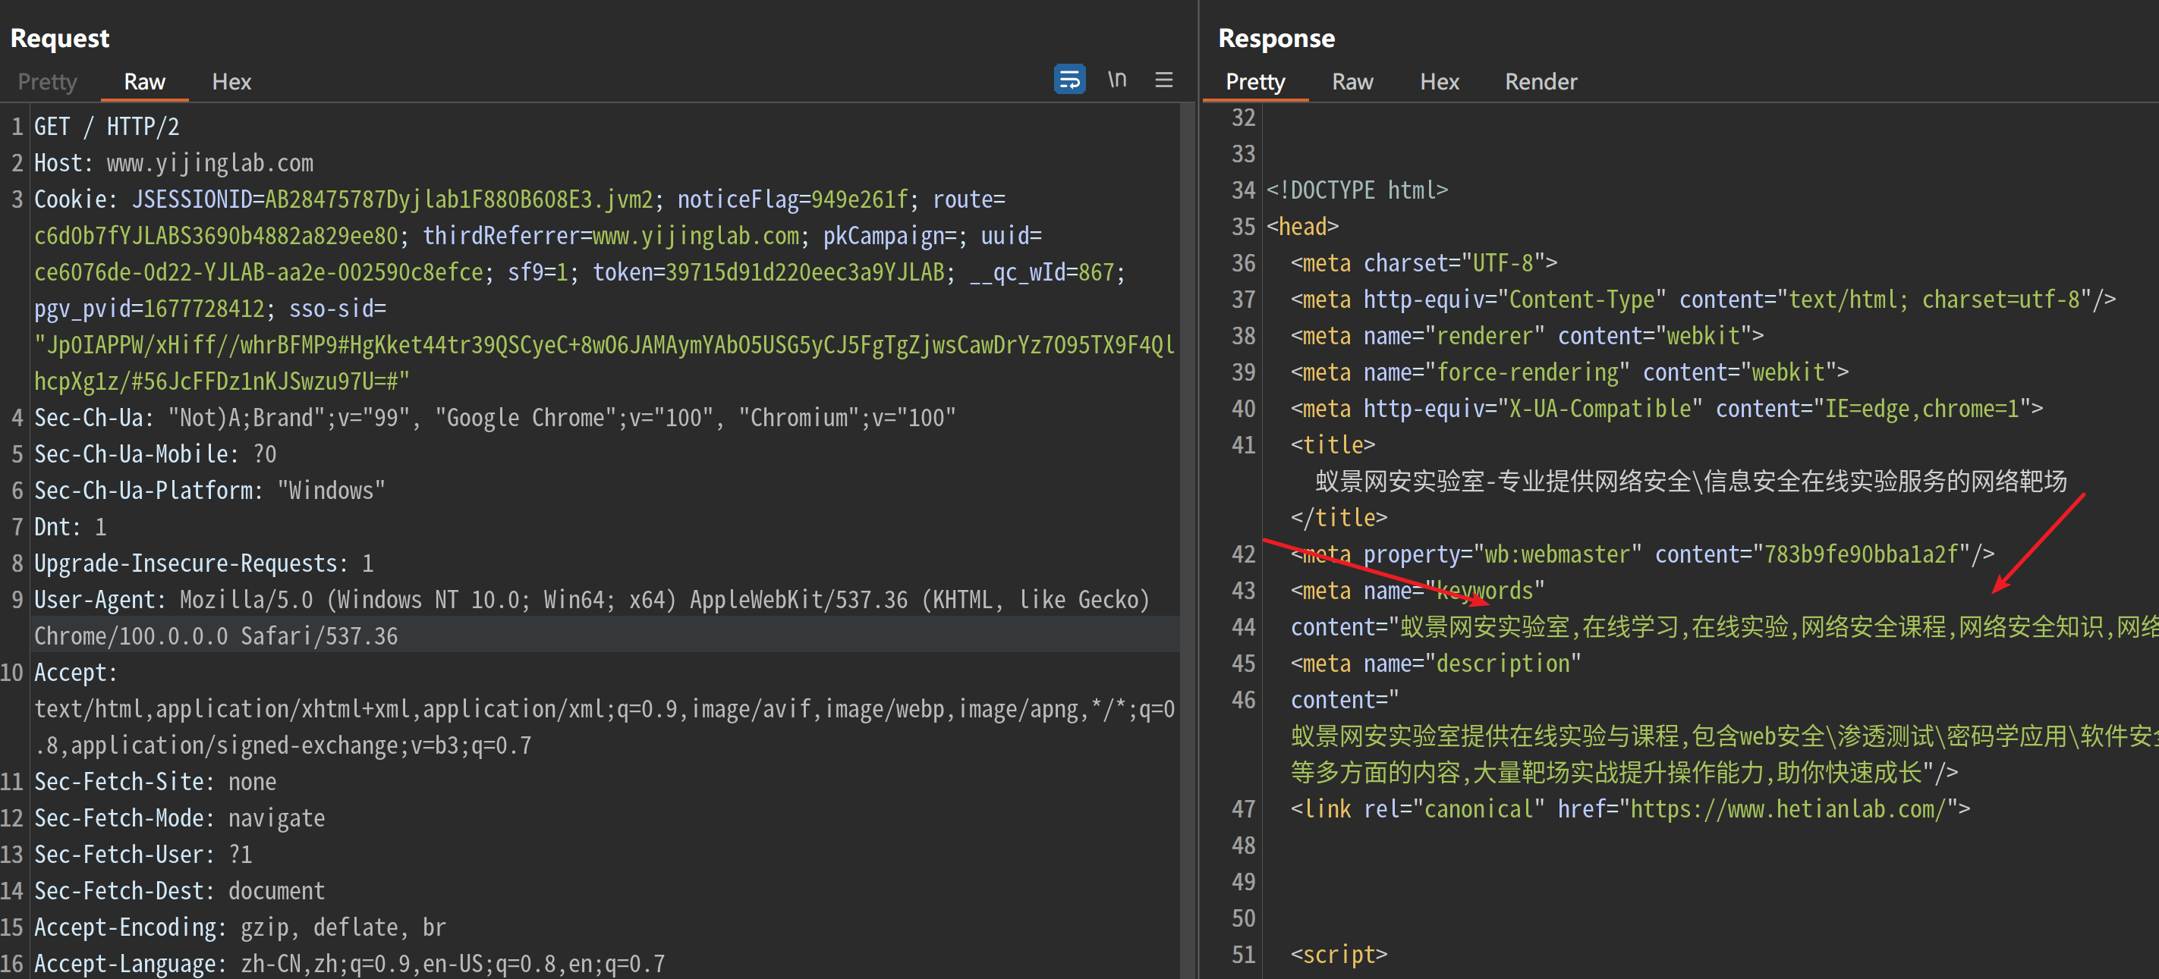Screen dimensions: 2159x979
Task: Click the Accept-Language zh-CN header line
Action: point(350,964)
